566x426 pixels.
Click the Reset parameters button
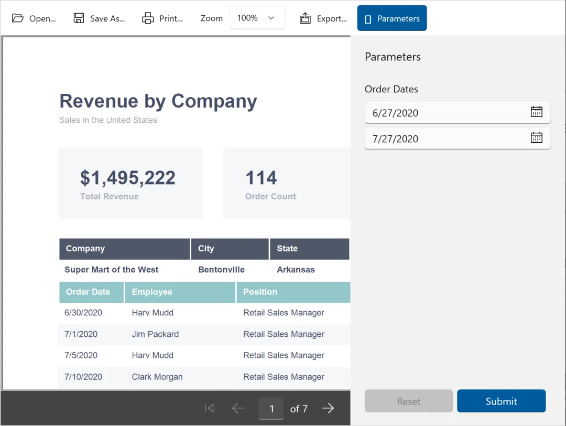(x=408, y=401)
